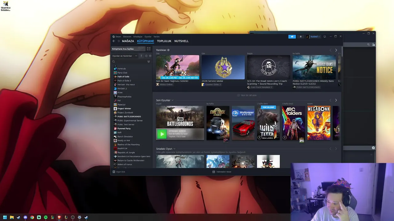394x221 pixels.
Task: Switch to the MAĞAZA tab
Action: pos(128,41)
